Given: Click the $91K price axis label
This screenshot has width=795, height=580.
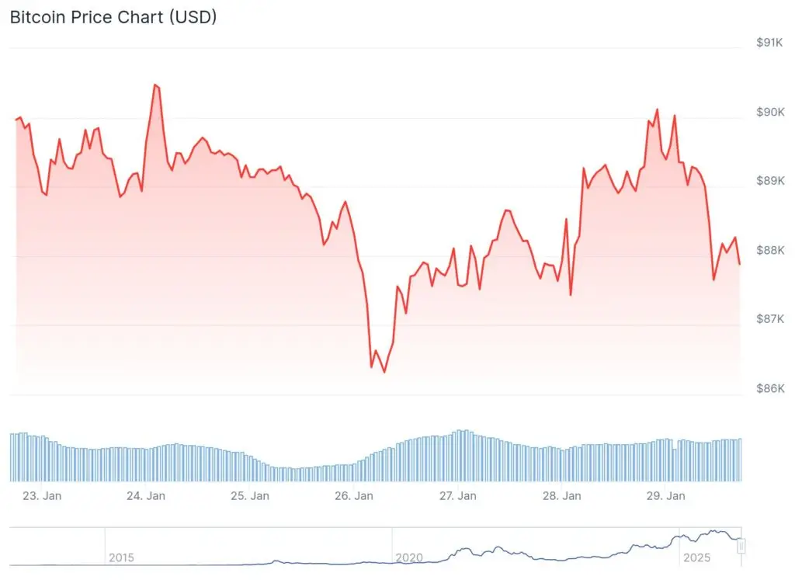Looking at the screenshot, I should 769,43.
